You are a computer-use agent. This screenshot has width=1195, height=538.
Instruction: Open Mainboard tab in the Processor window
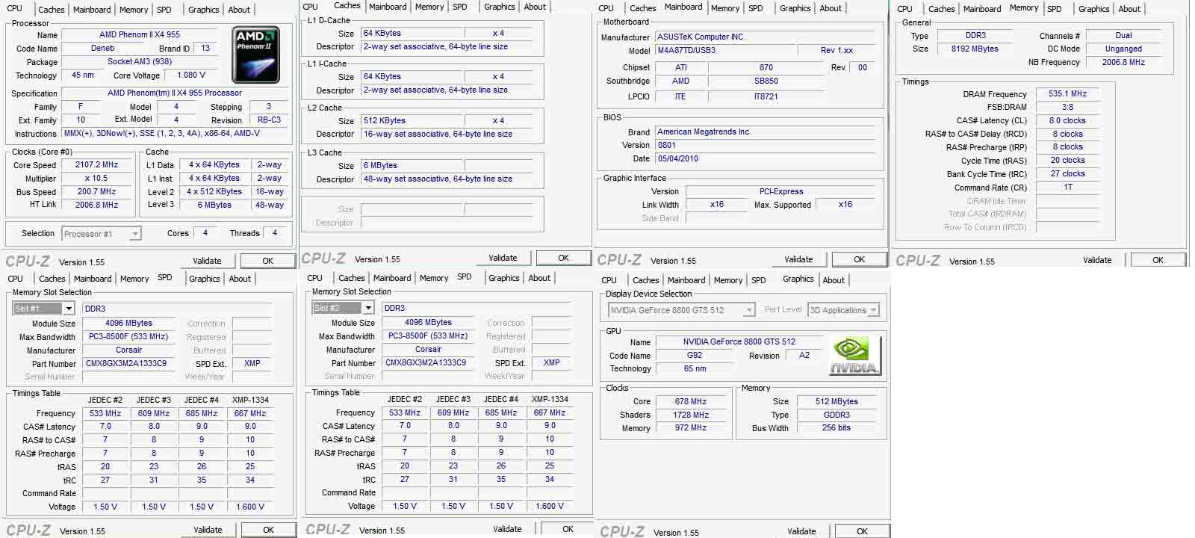pyautogui.click(x=92, y=10)
